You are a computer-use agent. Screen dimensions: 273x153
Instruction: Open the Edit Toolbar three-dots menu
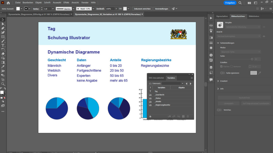3,112
